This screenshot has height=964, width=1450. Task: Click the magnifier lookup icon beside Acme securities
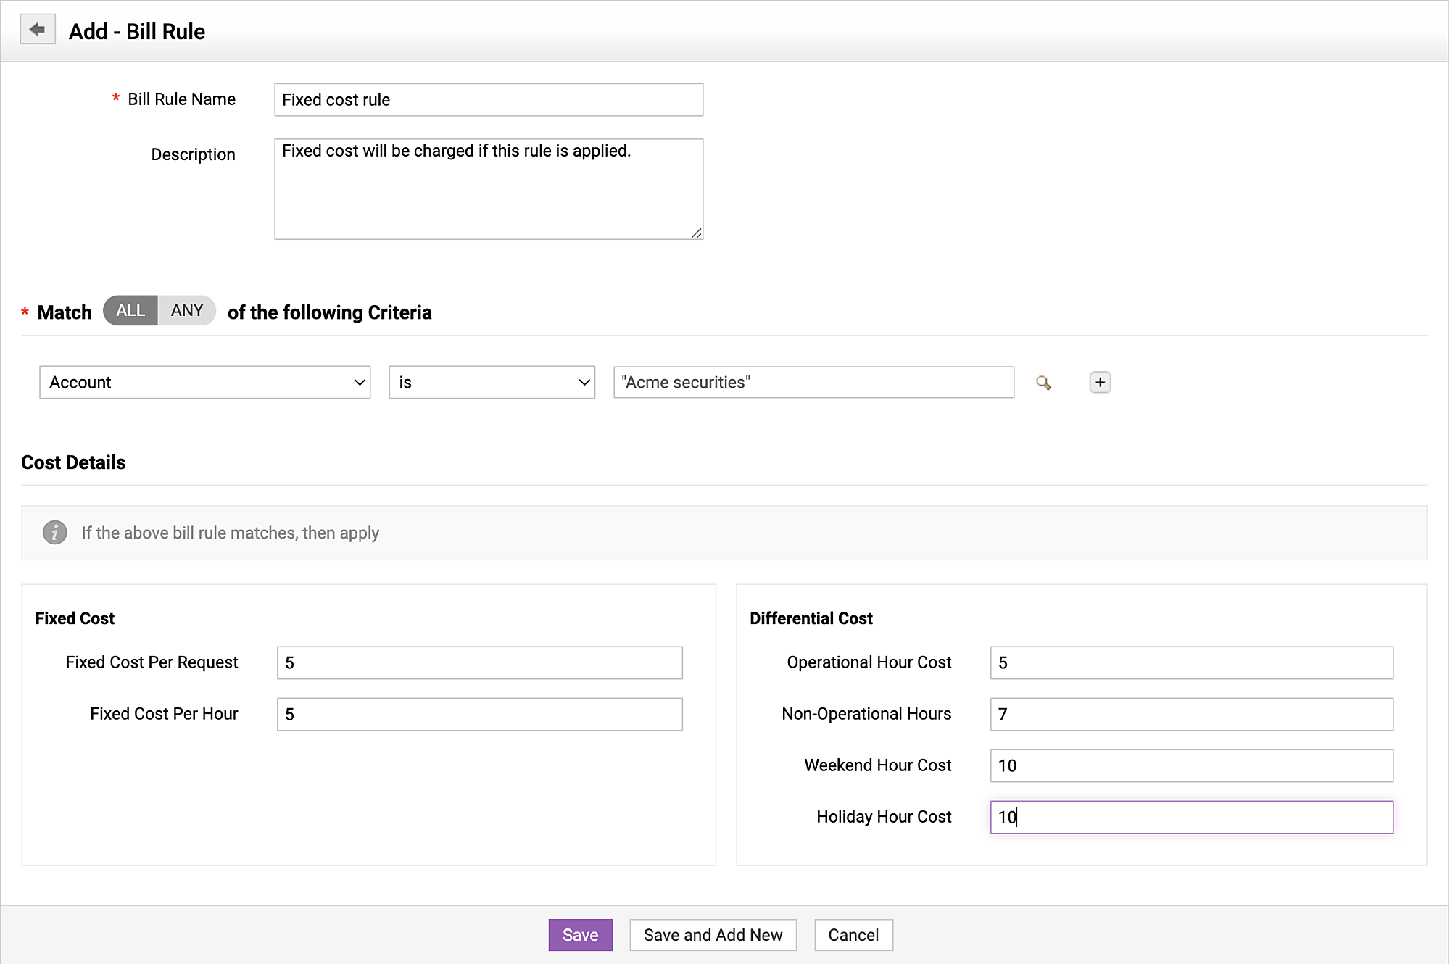(1043, 383)
